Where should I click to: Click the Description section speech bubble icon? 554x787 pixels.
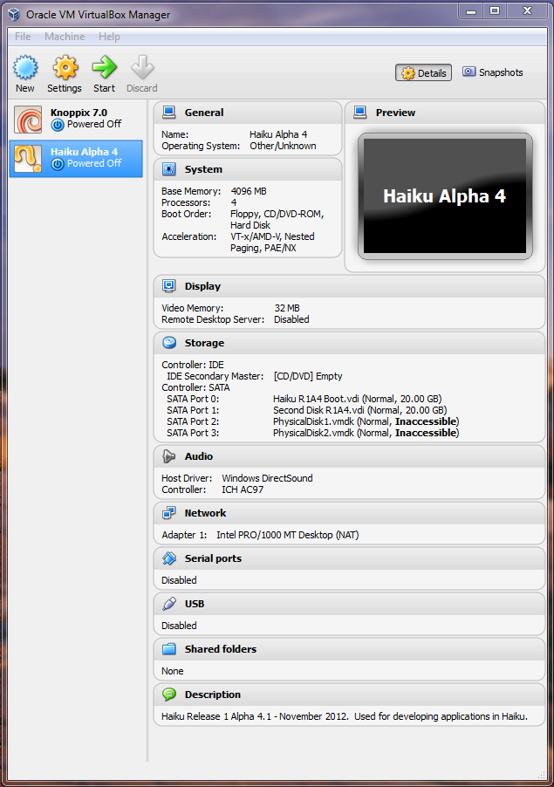(169, 695)
